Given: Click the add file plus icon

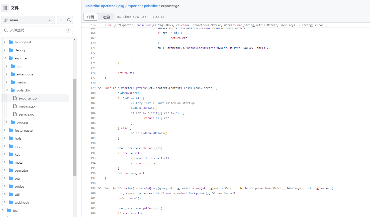Looking at the screenshot, I should pyautogui.click(x=61, y=20).
